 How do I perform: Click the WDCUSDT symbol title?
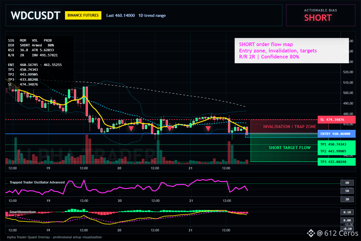(x=35, y=15)
